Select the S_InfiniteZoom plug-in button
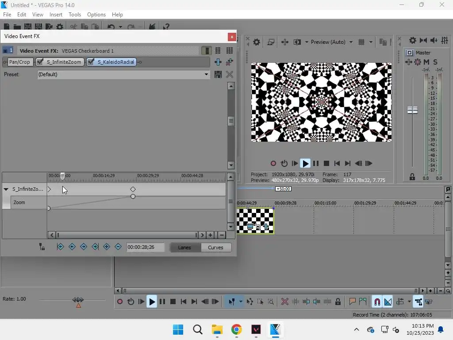453x340 pixels. [64, 62]
